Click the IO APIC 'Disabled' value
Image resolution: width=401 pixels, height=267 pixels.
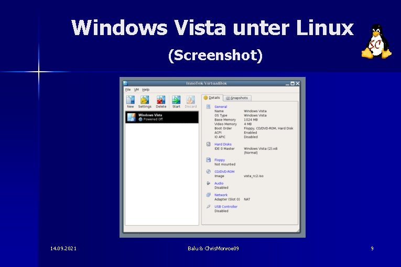251,137
